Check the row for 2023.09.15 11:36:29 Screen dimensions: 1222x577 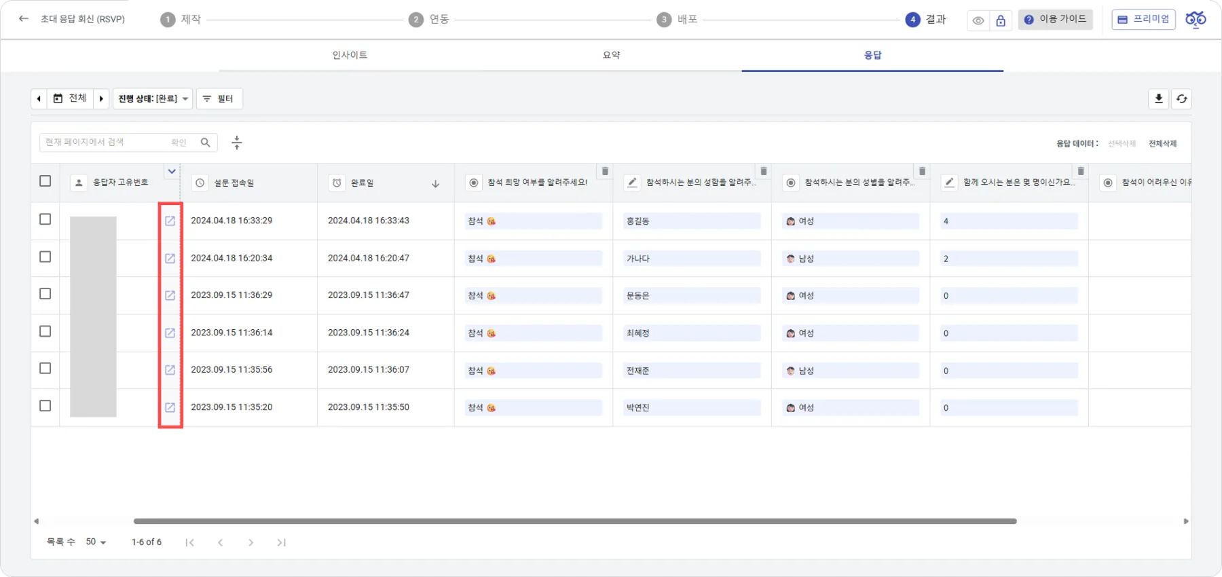[x=45, y=294]
